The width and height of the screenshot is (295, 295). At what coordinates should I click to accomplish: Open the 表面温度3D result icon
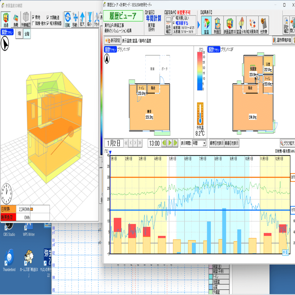[x=230, y=25]
